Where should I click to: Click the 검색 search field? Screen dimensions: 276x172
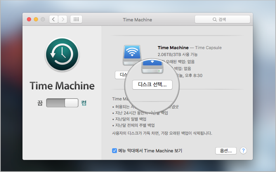tap(222, 19)
